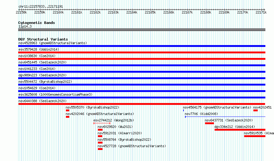The image size is (274, 161).
Task: Click the 22171k ruler position
Action: (261, 12)
